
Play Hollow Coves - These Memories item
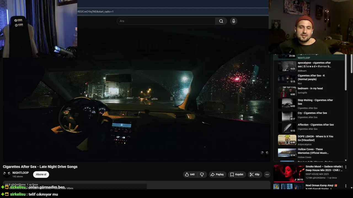[x=313, y=151]
